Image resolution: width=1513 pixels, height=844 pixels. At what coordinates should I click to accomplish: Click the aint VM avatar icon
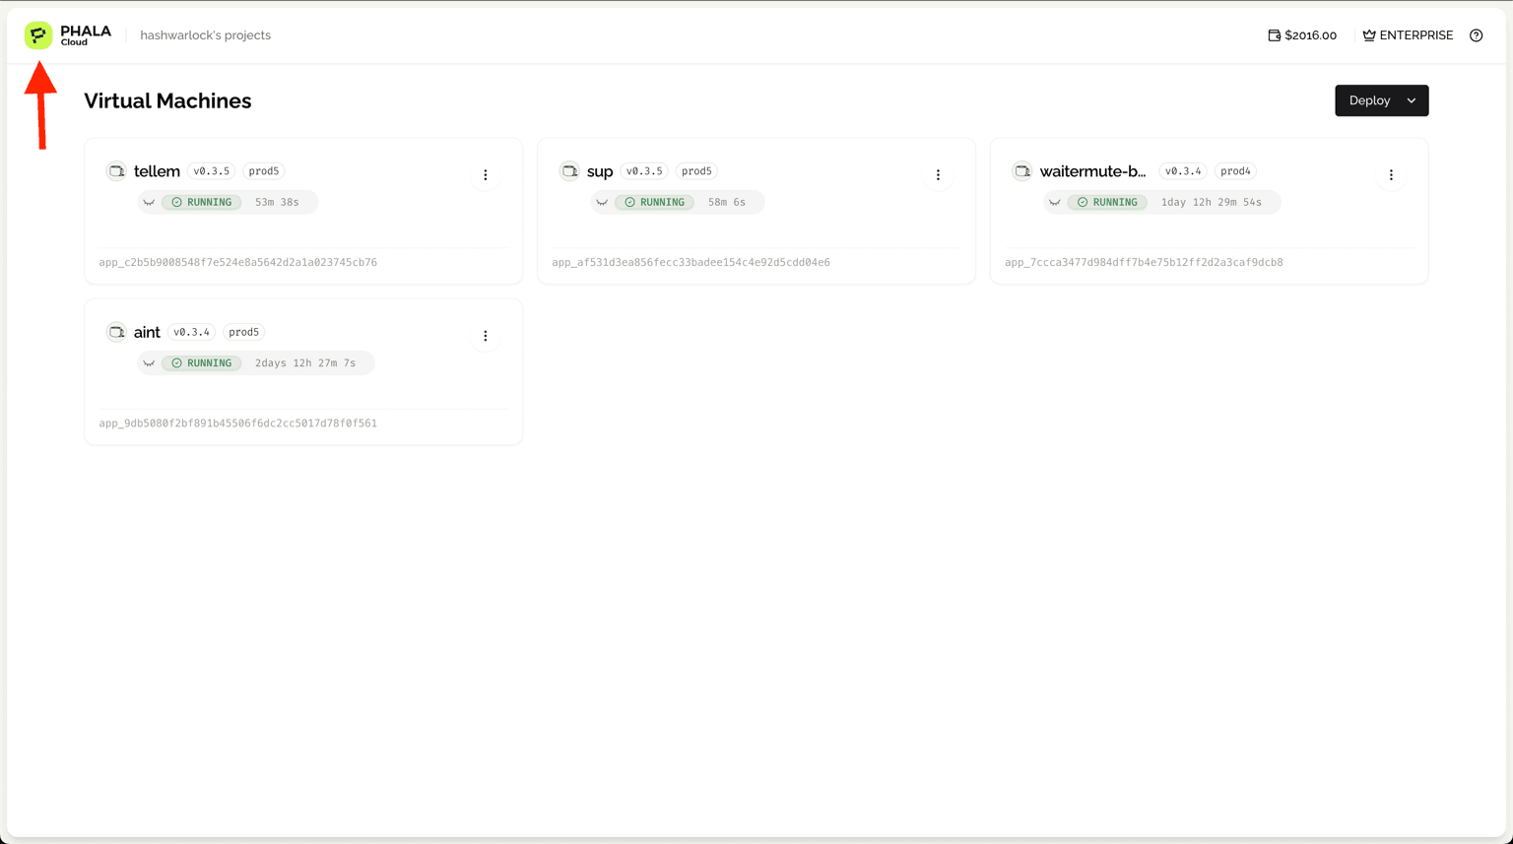pos(116,332)
